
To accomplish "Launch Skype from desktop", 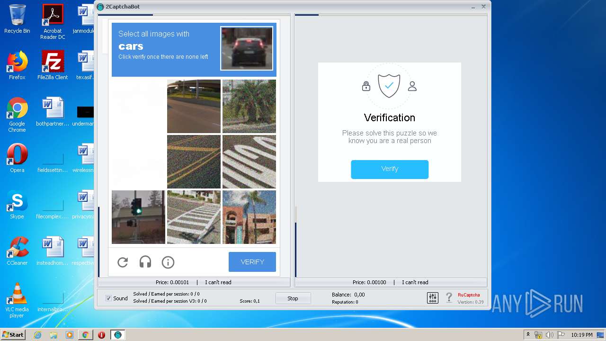I will click(x=17, y=205).
